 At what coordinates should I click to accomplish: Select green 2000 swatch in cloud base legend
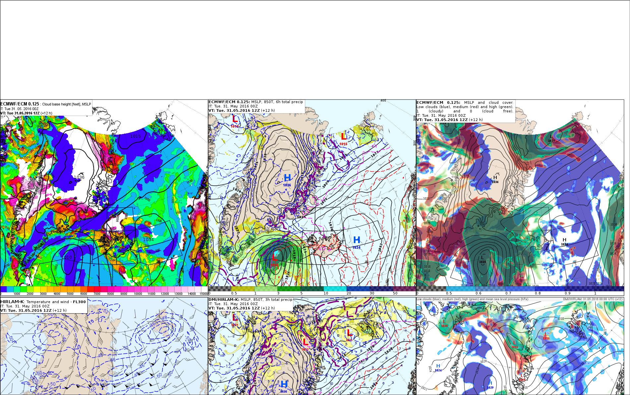[x=30, y=289]
